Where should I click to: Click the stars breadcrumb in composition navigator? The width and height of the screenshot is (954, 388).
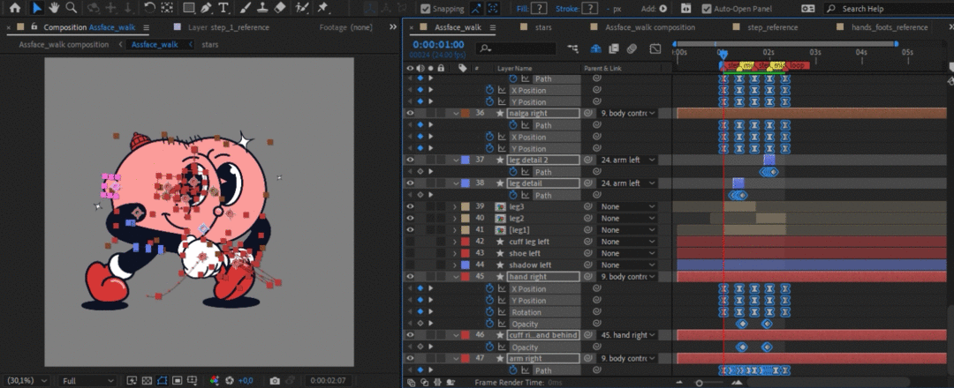point(210,44)
